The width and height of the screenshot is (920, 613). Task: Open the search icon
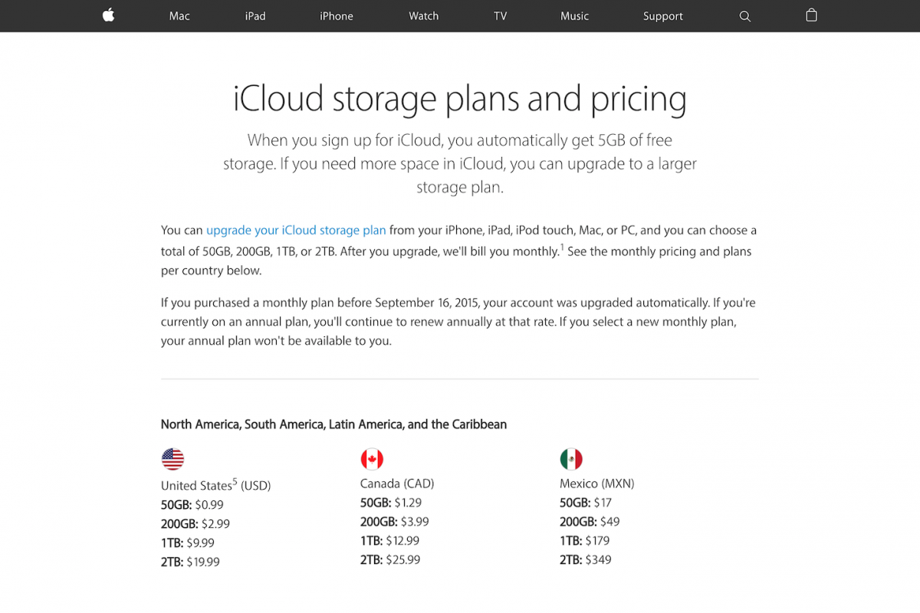click(x=744, y=15)
